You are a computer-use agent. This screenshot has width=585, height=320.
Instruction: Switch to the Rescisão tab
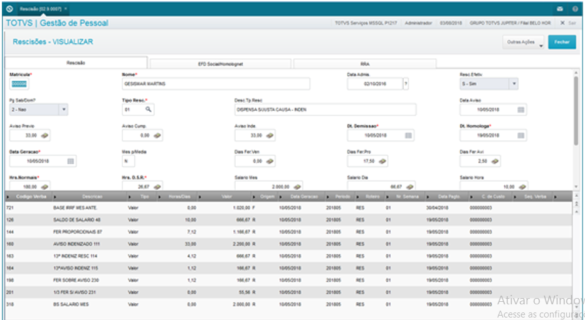(76, 63)
